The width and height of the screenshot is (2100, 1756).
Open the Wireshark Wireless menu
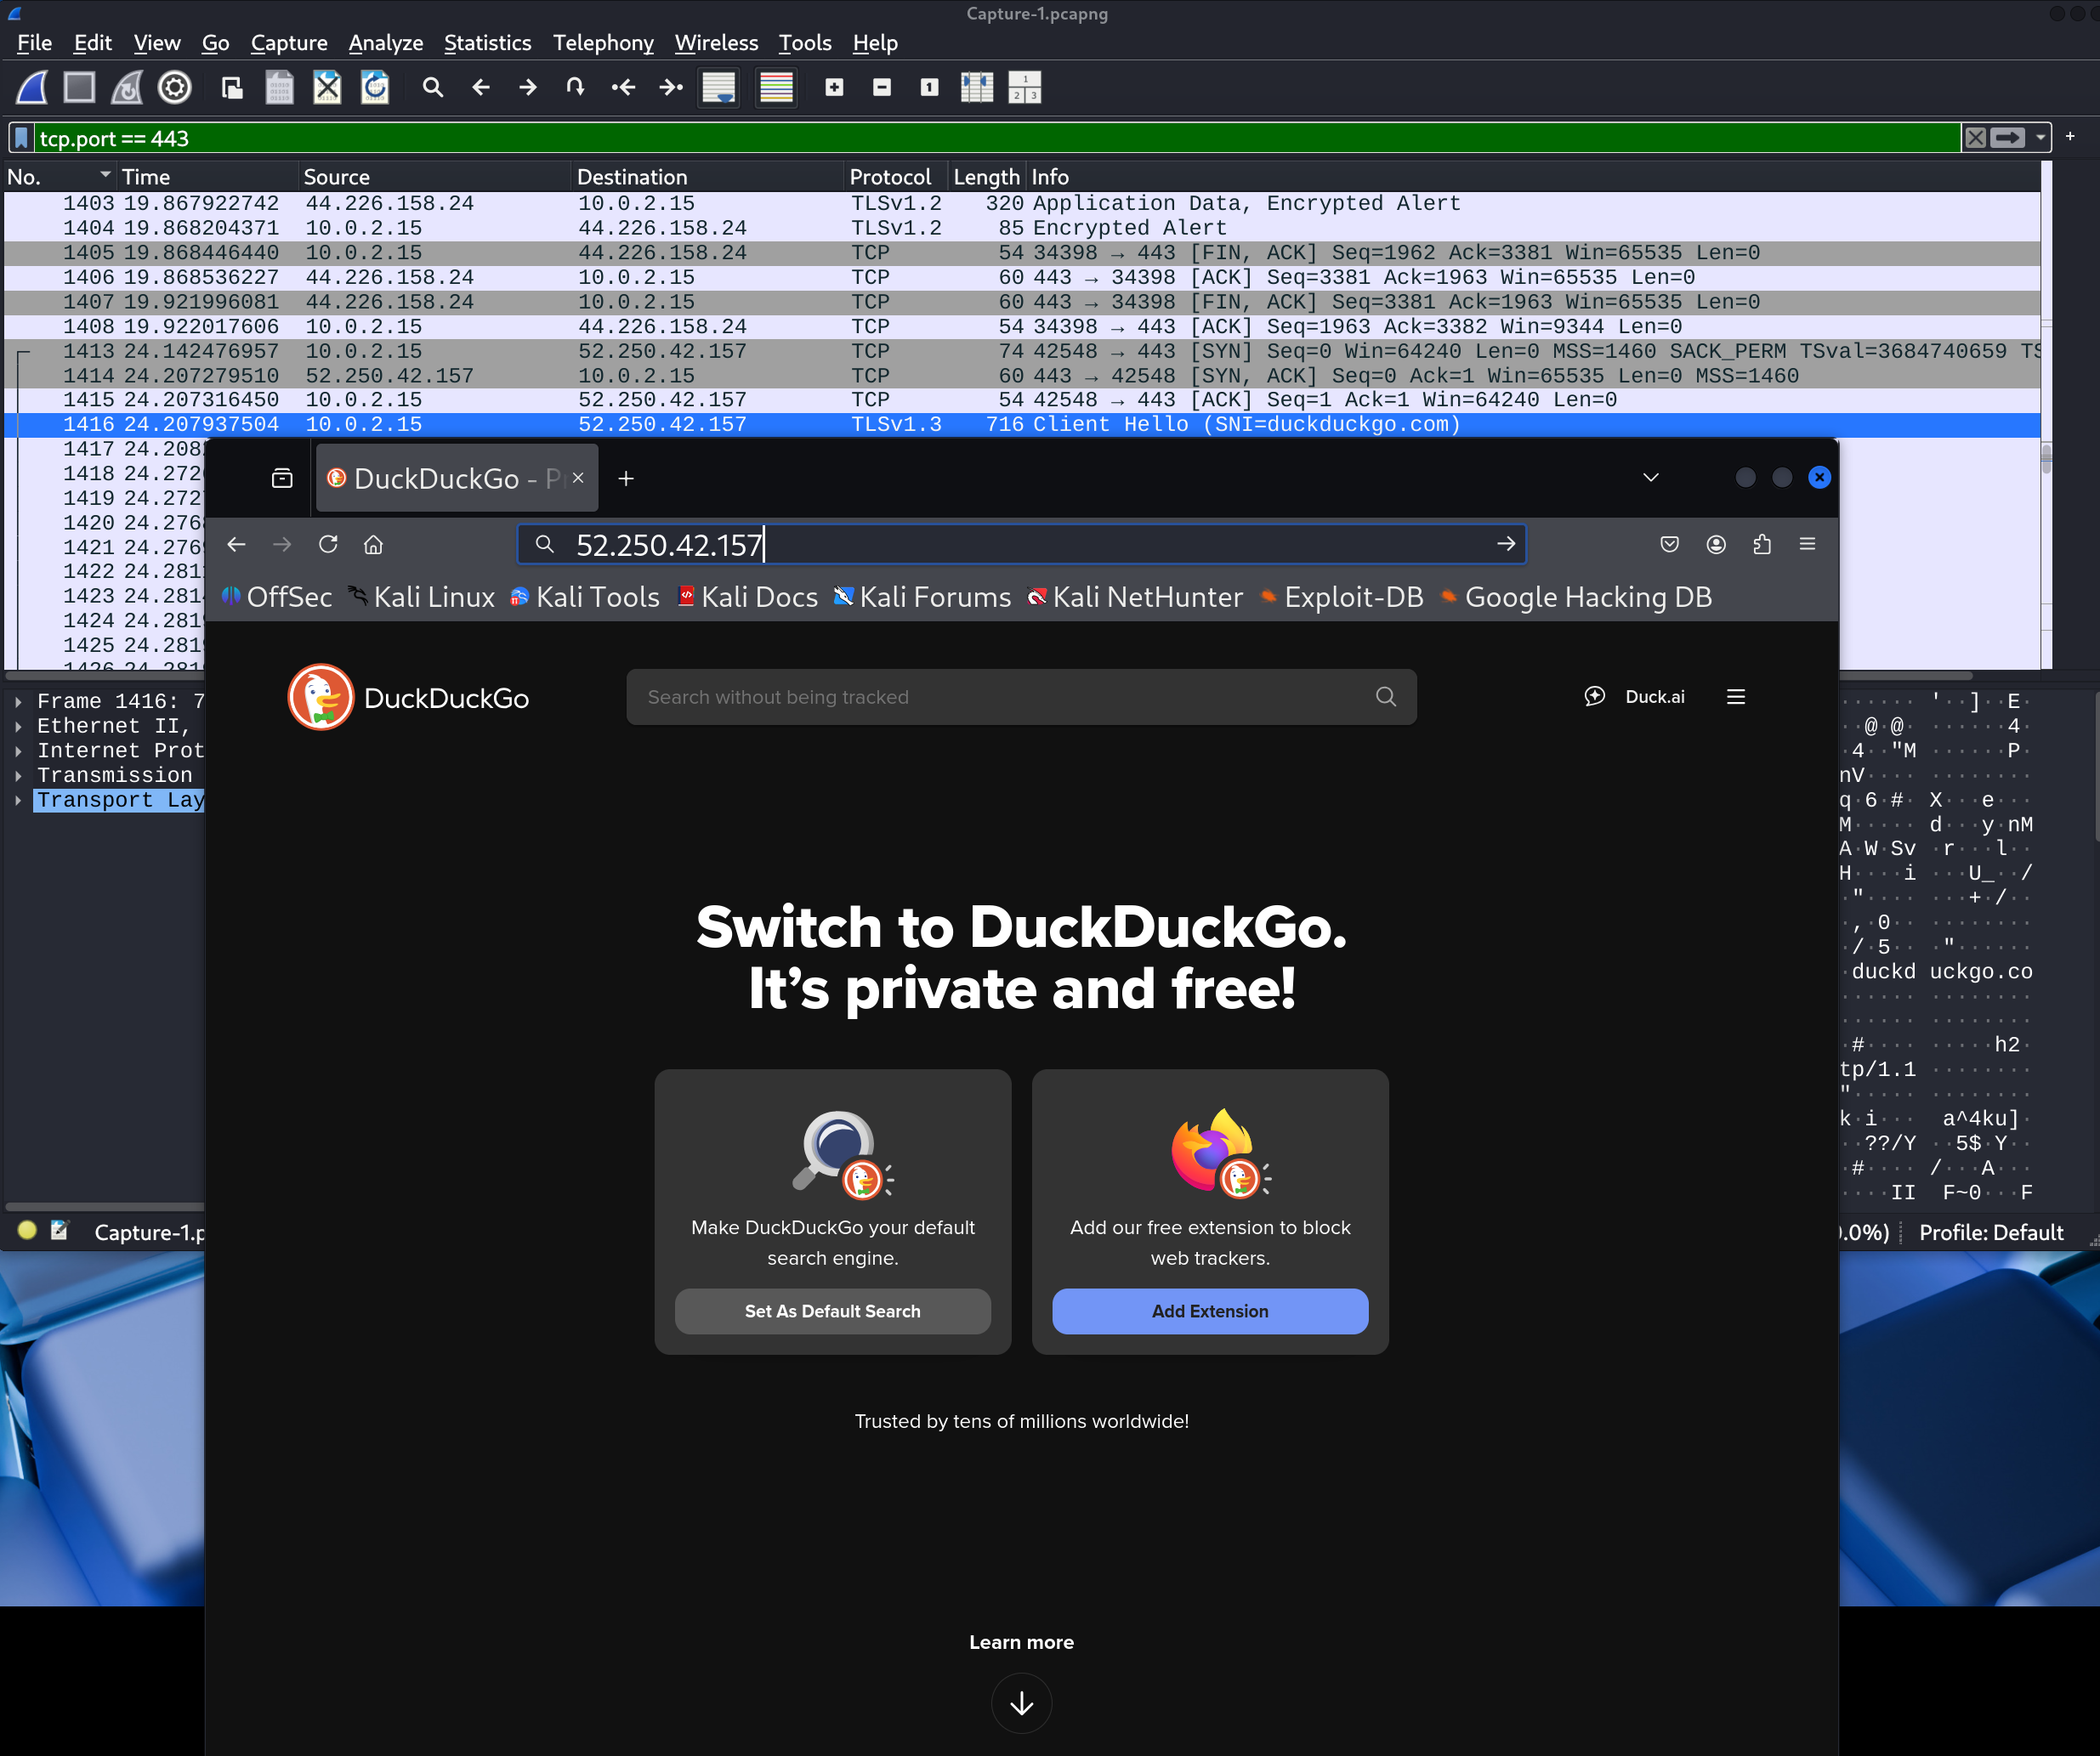pyautogui.click(x=716, y=43)
